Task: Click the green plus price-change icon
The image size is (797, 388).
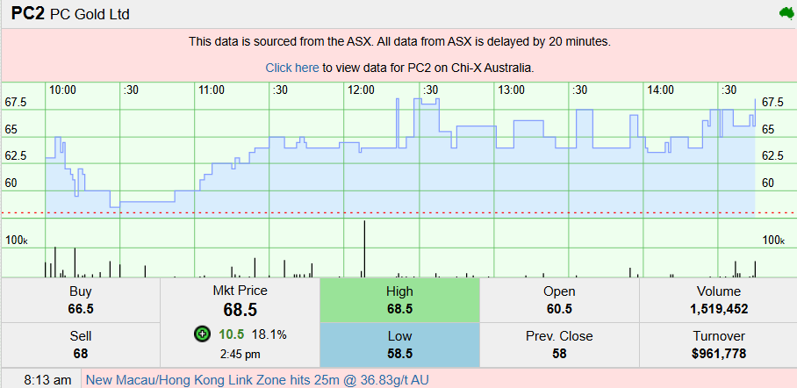Action: tap(202, 334)
